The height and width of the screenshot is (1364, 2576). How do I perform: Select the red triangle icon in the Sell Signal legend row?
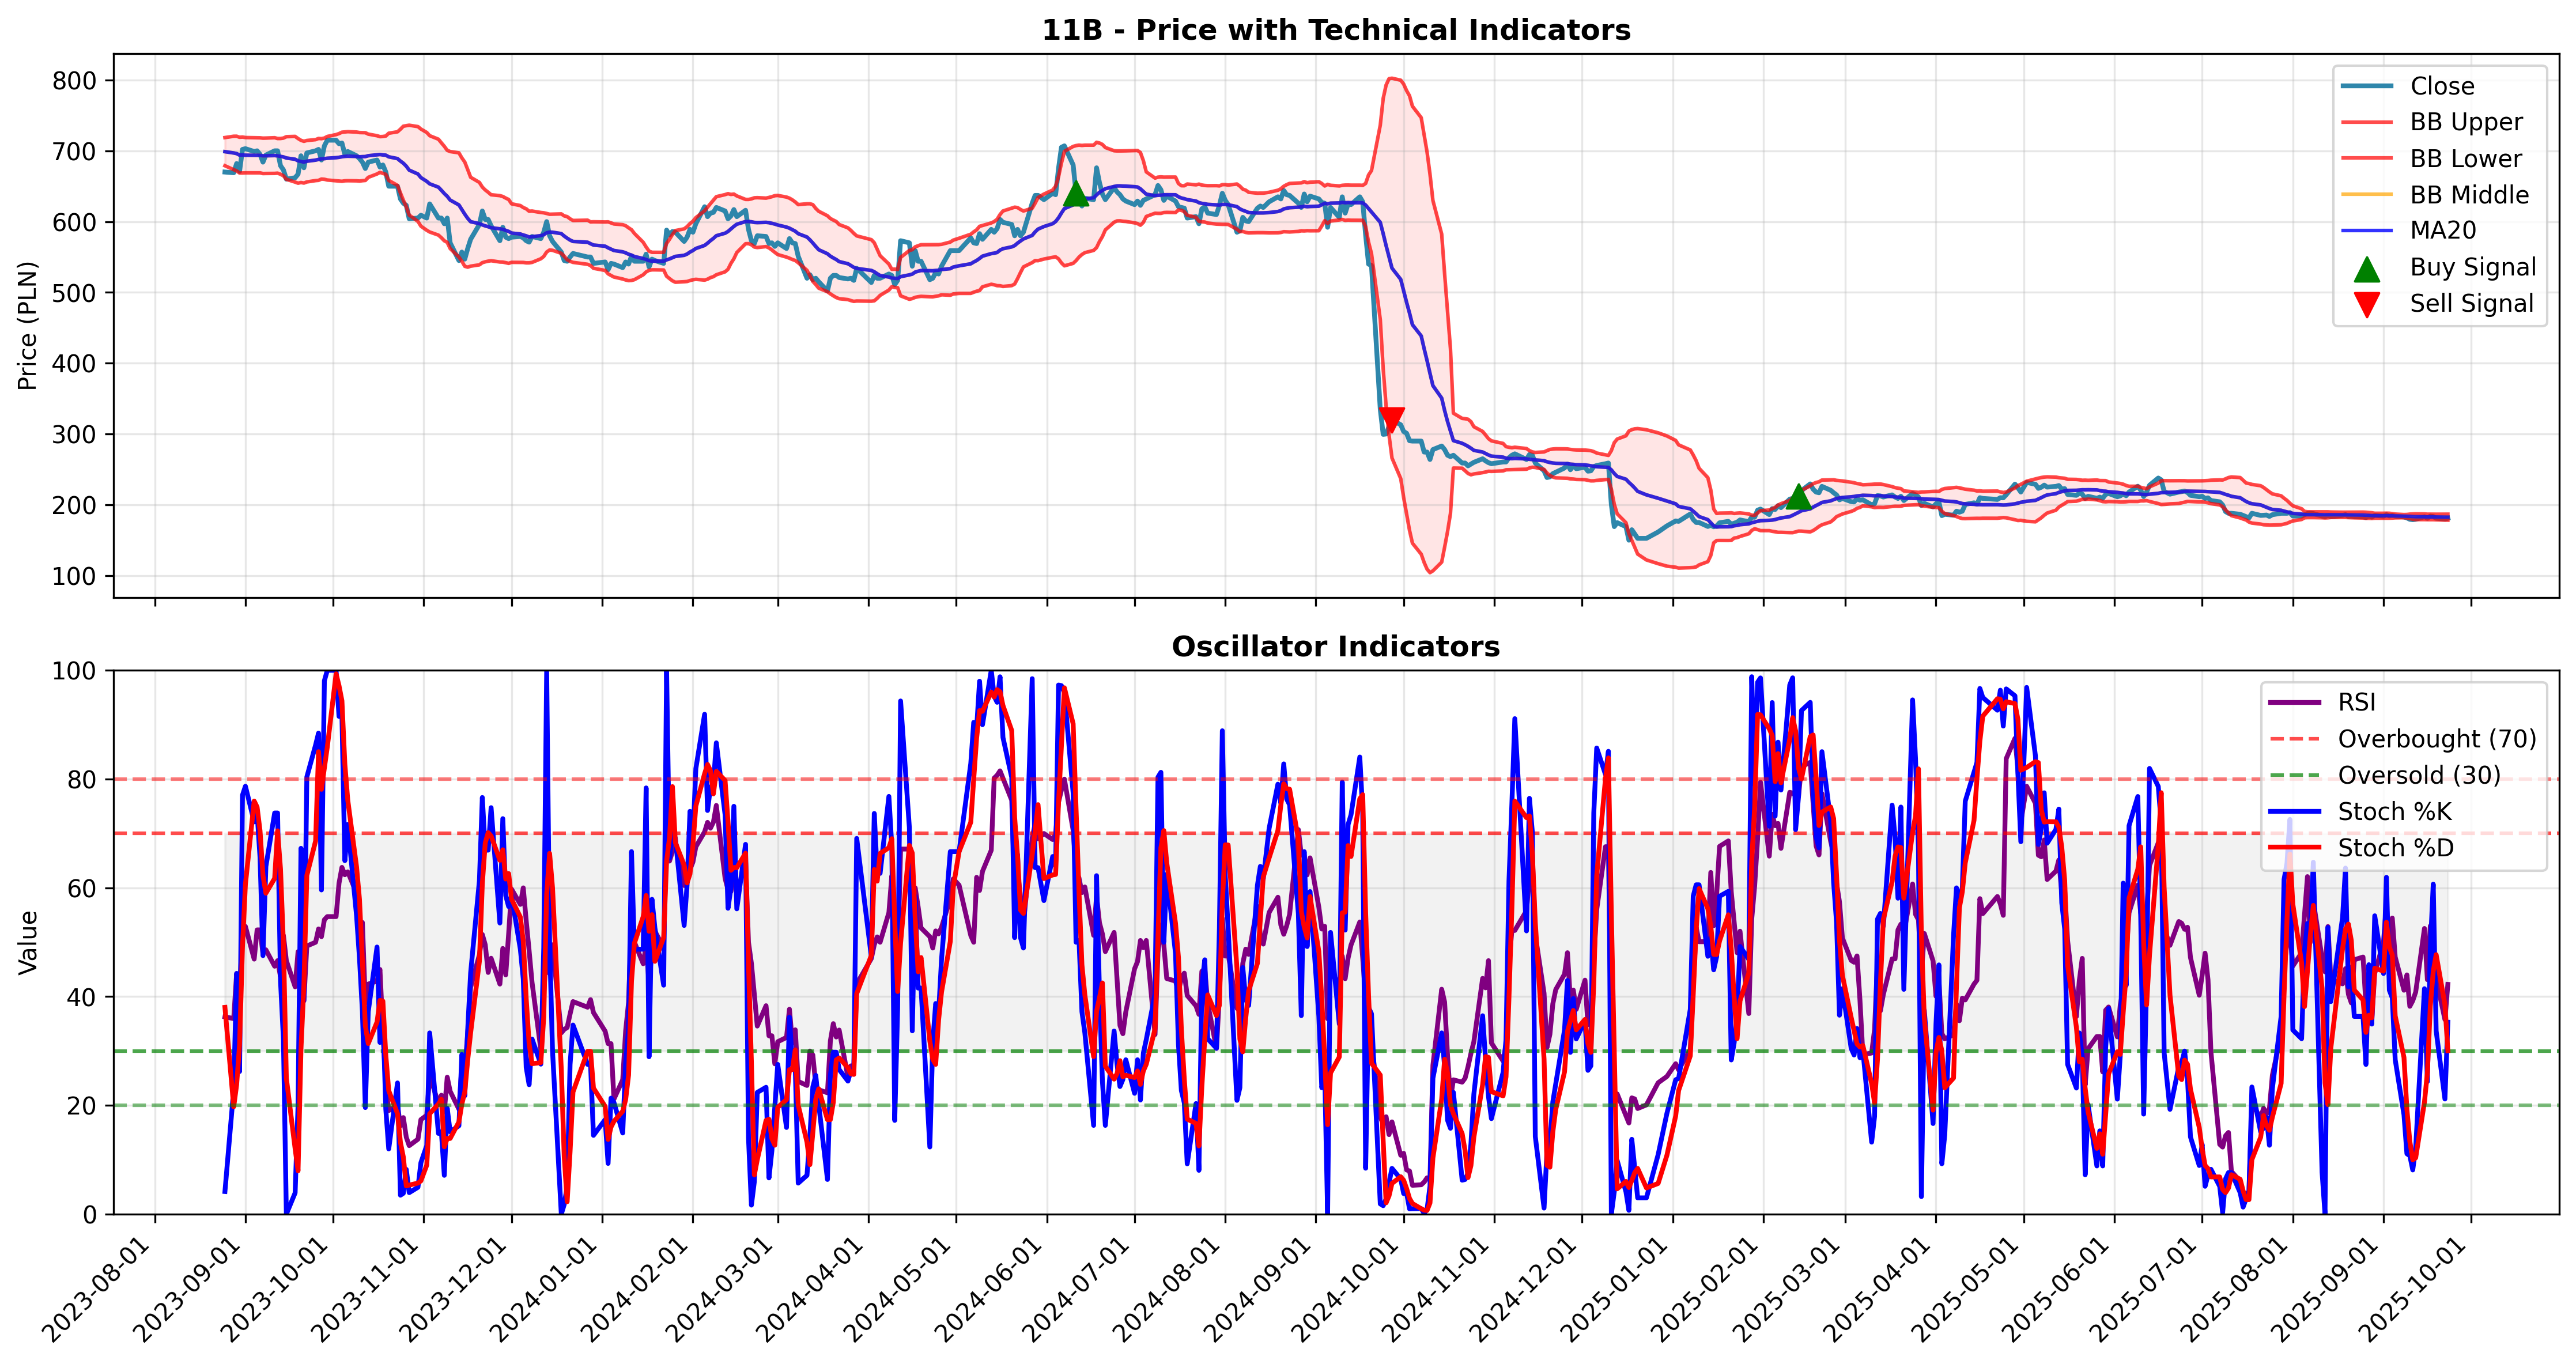(2366, 304)
